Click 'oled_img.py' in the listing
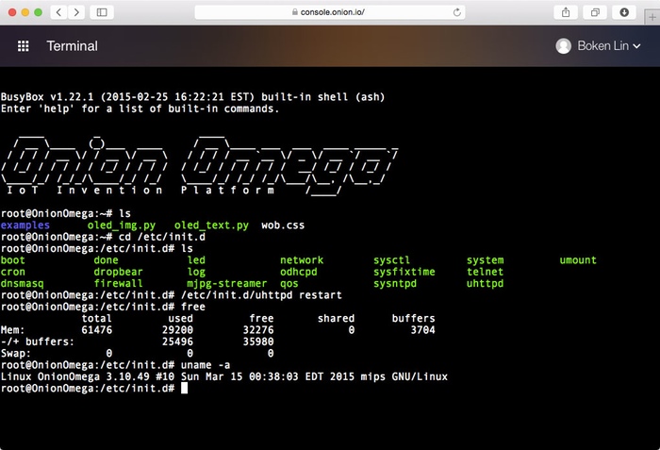This screenshot has height=450, width=660. [122, 225]
